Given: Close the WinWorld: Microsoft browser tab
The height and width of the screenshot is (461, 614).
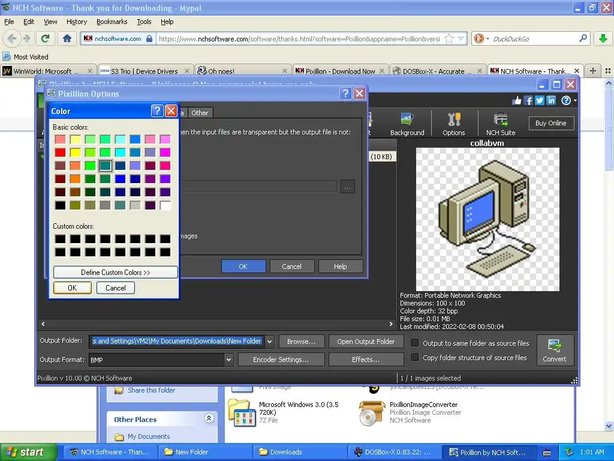Looking at the screenshot, I should click(90, 71).
